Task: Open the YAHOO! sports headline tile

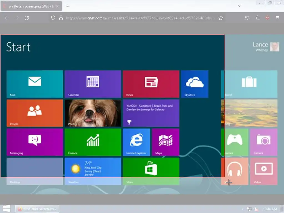Action: (151, 113)
